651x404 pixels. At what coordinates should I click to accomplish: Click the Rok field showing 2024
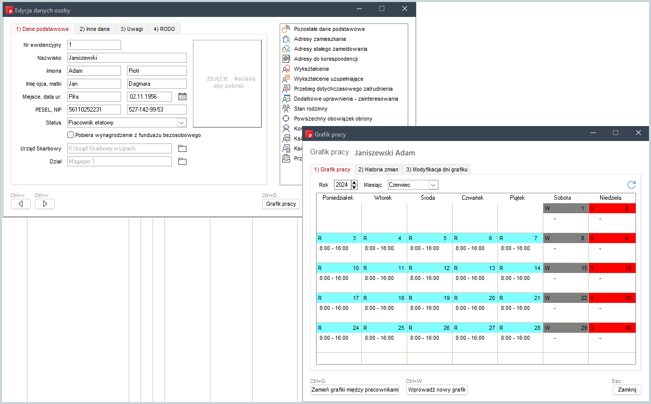click(x=342, y=185)
